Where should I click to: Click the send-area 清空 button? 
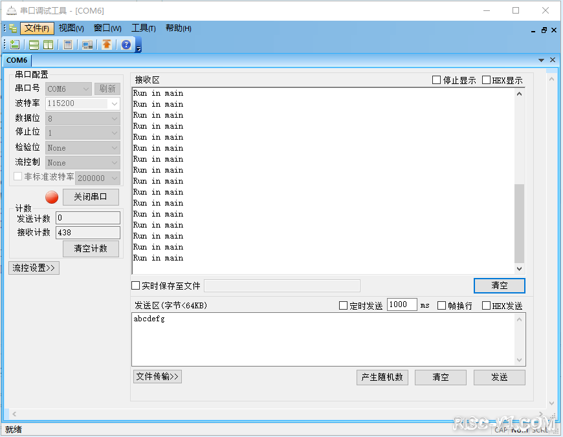click(441, 378)
